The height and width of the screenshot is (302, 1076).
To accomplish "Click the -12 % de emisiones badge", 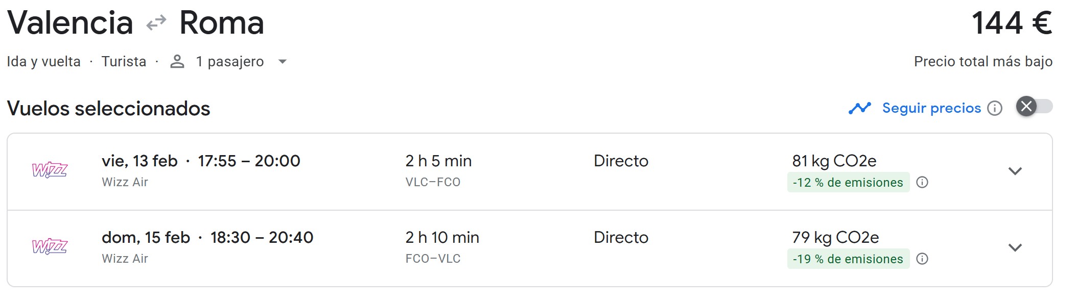I will tap(848, 183).
